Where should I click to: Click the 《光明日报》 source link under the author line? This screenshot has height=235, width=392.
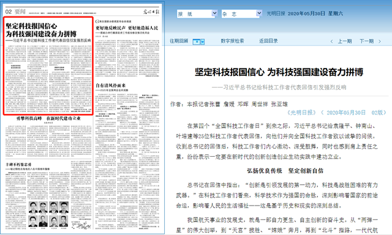[301, 113]
